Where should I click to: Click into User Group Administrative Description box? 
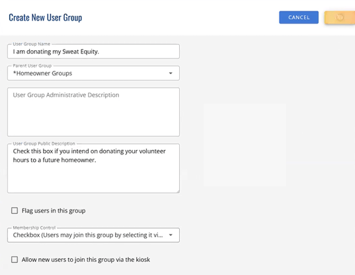pos(93,112)
